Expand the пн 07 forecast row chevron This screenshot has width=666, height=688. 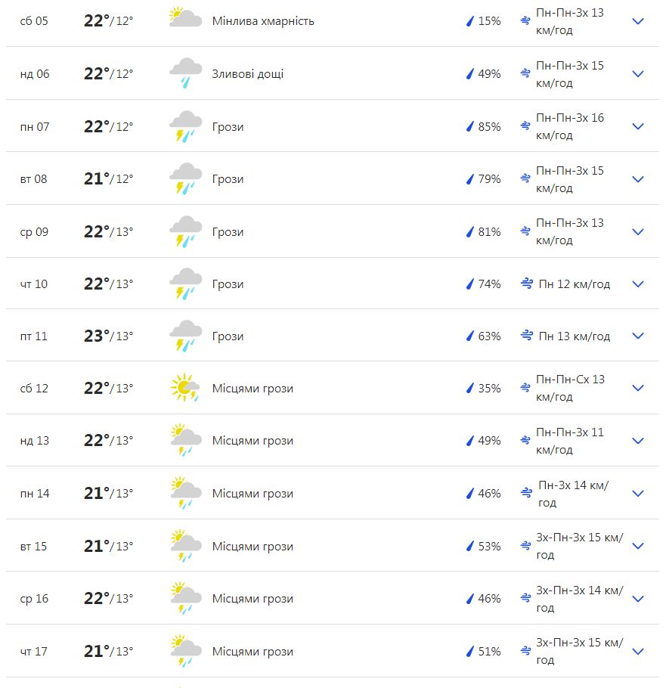[638, 126]
